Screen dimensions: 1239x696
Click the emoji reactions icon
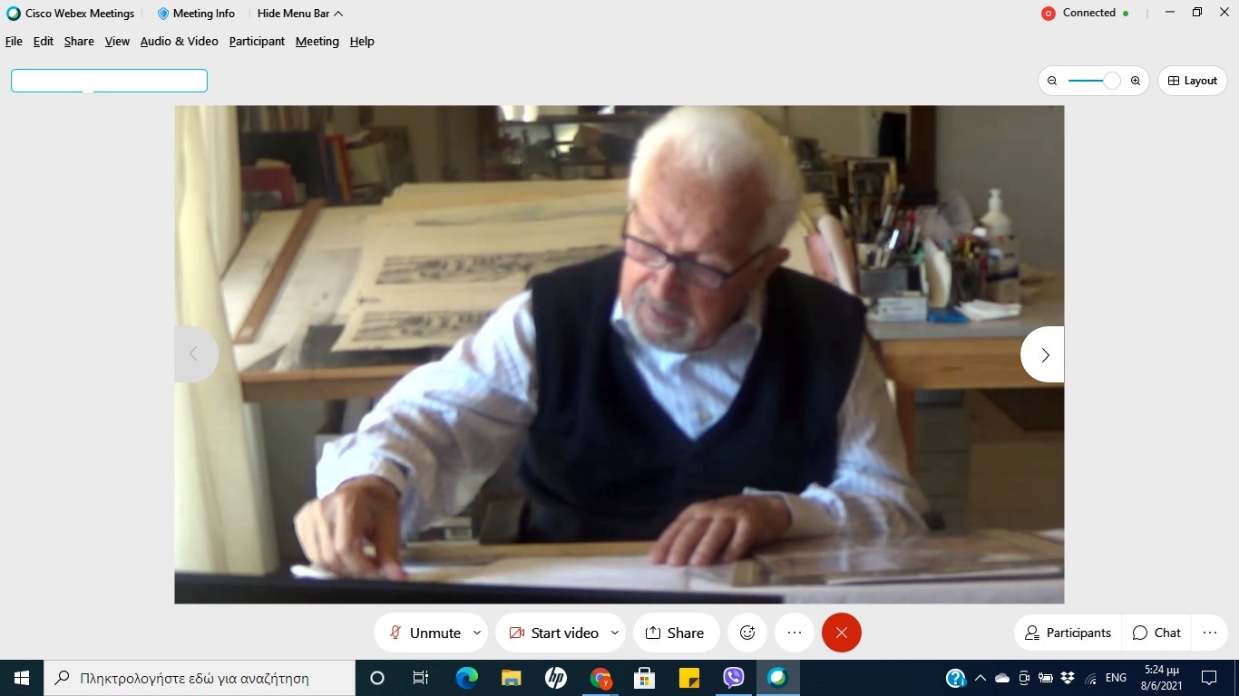click(747, 633)
